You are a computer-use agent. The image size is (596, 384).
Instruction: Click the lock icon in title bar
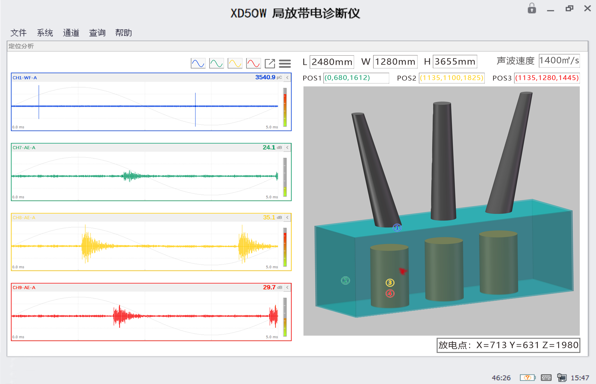coord(532,8)
